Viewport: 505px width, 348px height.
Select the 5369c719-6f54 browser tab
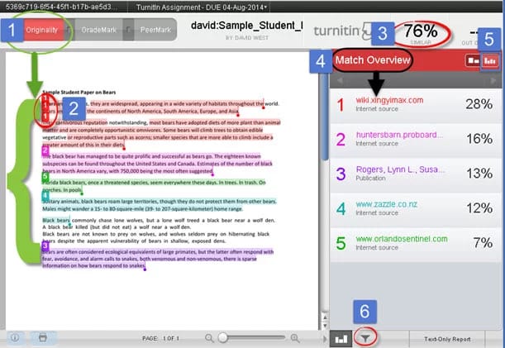click(61, 7)
